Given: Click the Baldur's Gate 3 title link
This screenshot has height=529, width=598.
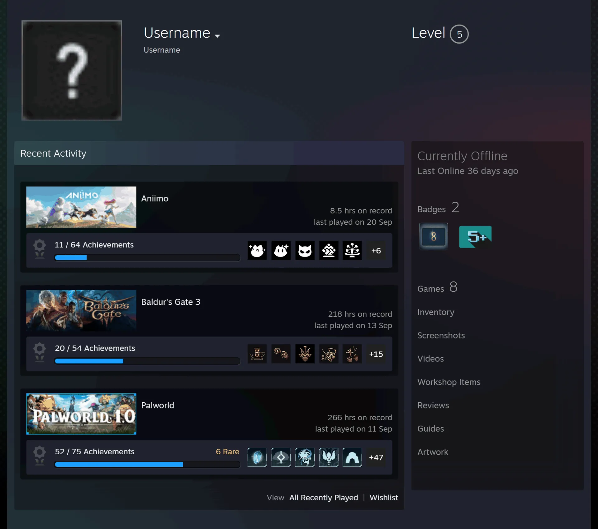Looking at the screenshot, I should [171, 302].
